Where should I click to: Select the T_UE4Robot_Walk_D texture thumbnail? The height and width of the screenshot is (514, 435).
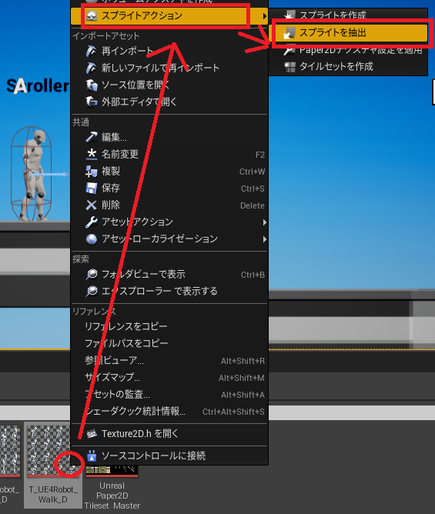coord(49,451)
